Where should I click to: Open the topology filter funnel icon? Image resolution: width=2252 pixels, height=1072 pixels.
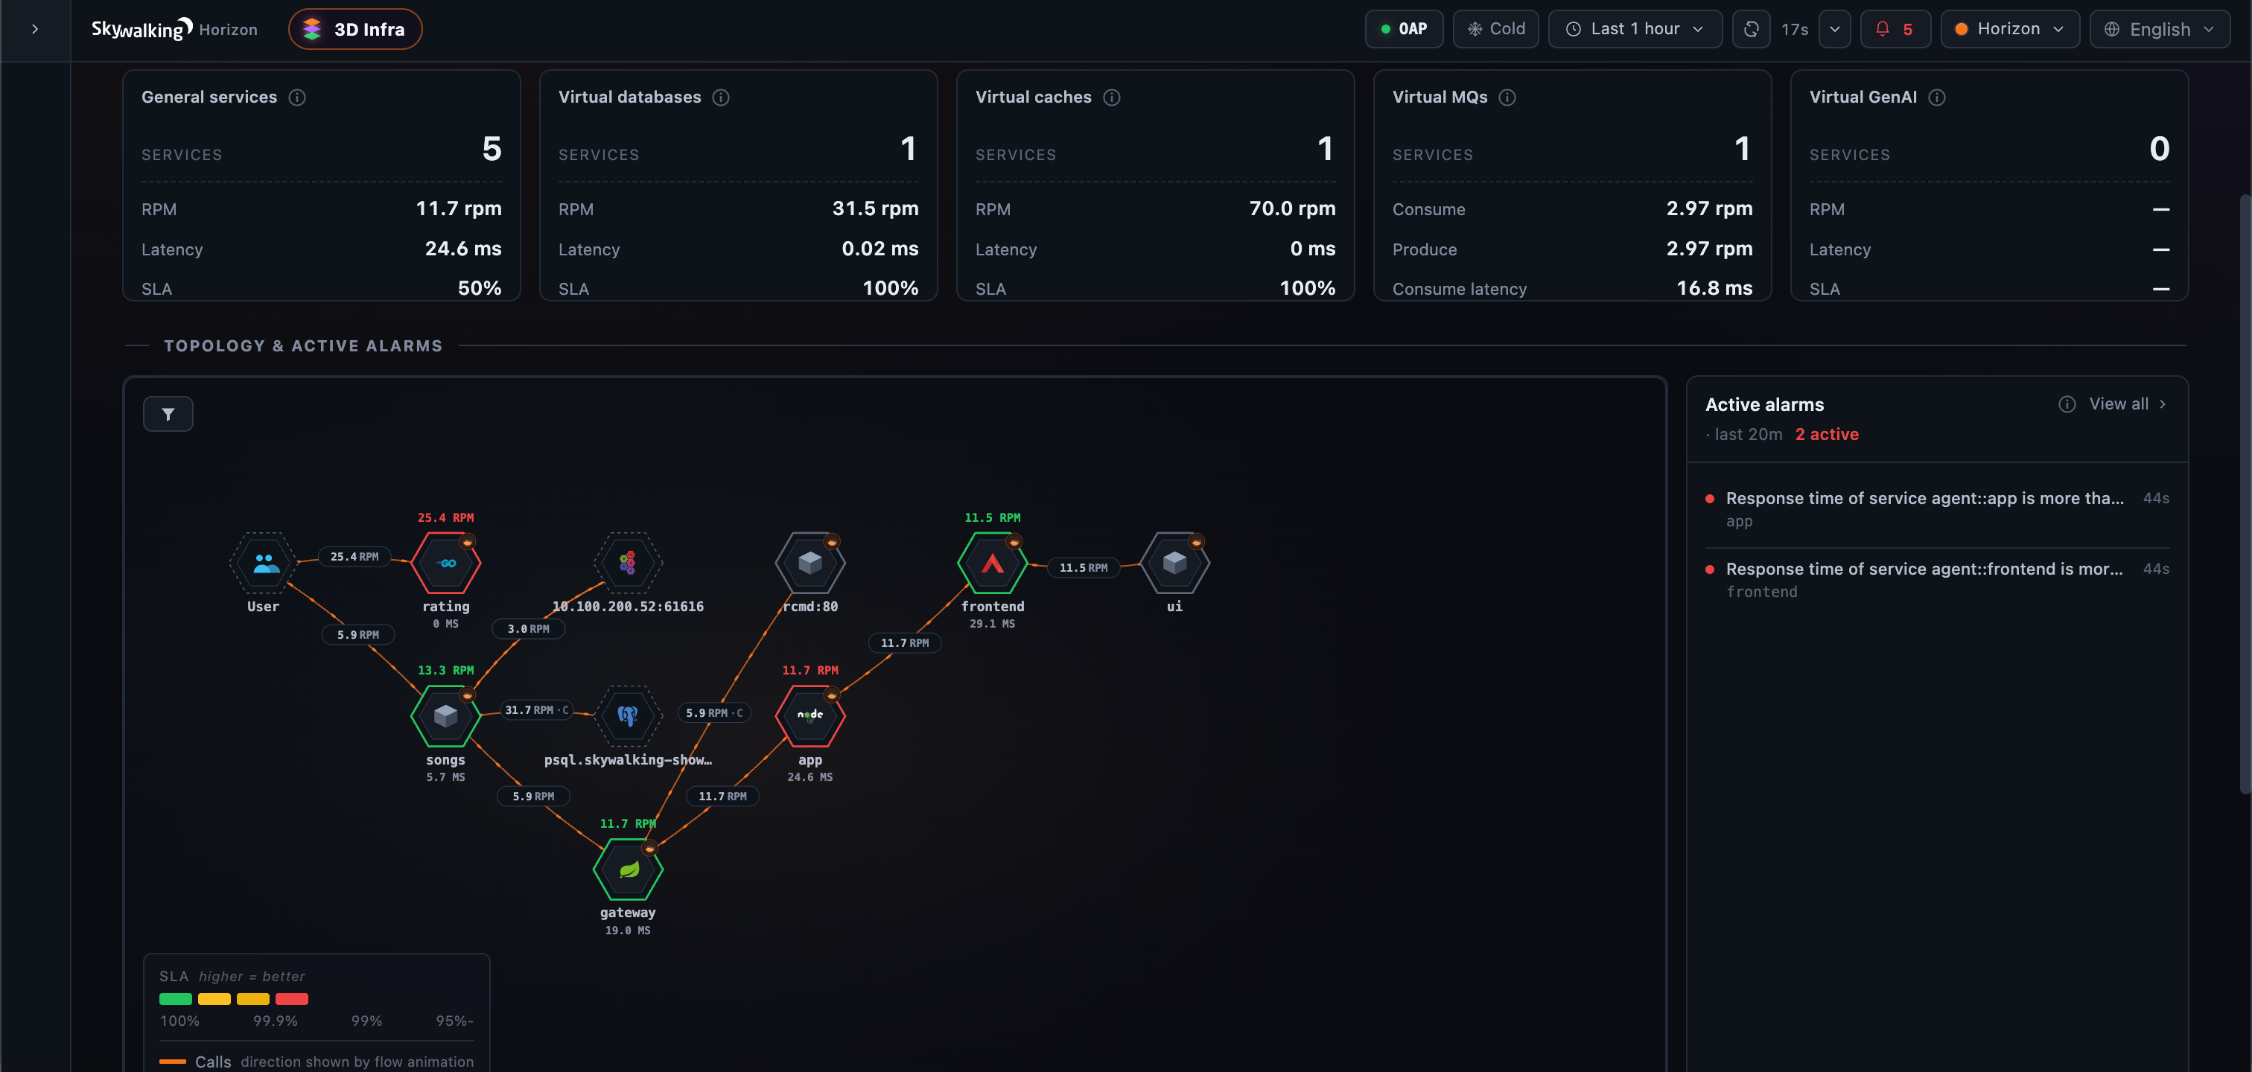pos(168,414)
